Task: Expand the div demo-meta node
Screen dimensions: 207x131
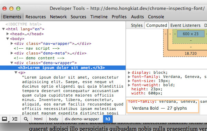Action: coord(12,53)
